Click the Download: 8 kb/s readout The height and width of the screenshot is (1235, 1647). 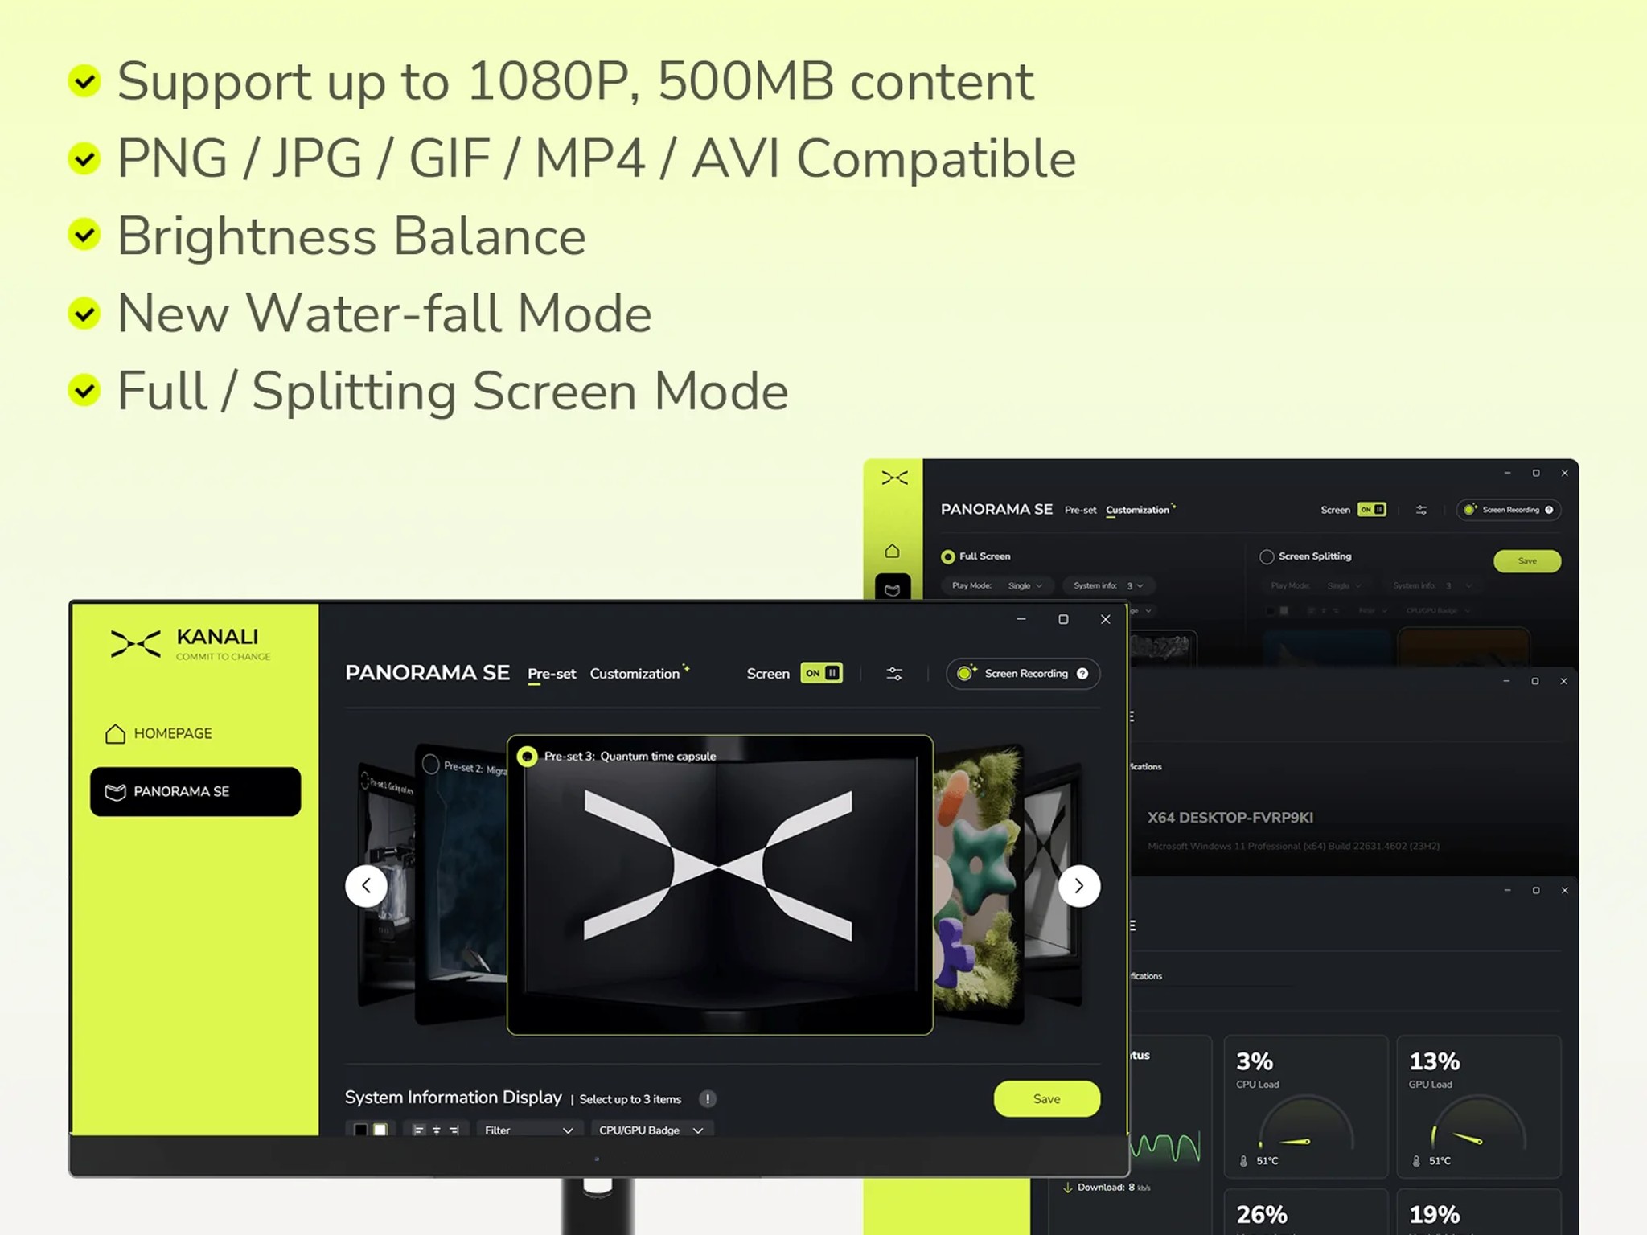1114,1188
